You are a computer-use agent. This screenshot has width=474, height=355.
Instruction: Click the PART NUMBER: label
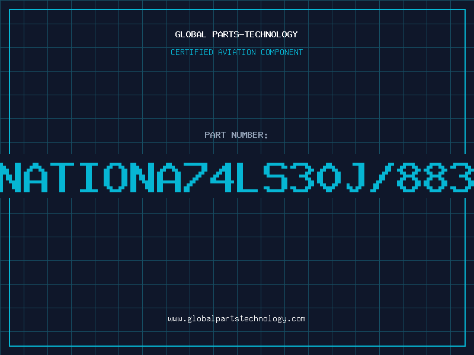pyautogui.click(x=236, y=135)
